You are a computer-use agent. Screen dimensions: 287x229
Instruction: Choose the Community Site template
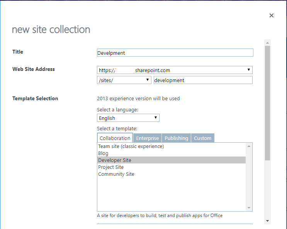click(x=116, y=174)
